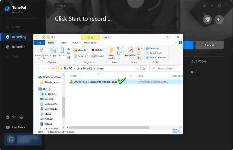Viewport: 233px width, 150px height.
Task: Go up one folder level with the arrow
Action: tap(53, 69)
